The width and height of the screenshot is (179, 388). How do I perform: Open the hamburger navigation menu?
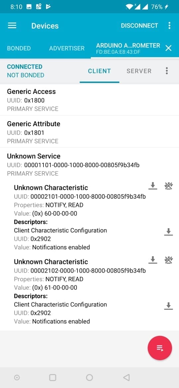coord(12,26)
